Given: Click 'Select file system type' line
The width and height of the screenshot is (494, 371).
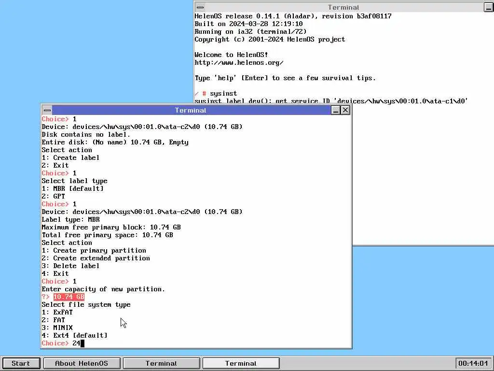Looking at the screenshot, I should [86, 304].
